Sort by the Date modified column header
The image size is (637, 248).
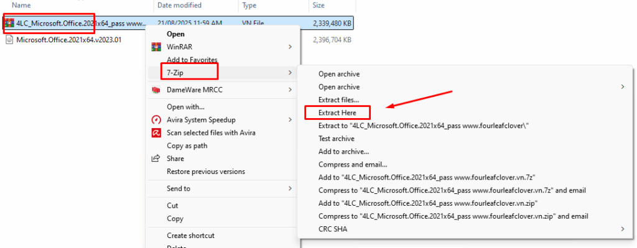point(179,6)
